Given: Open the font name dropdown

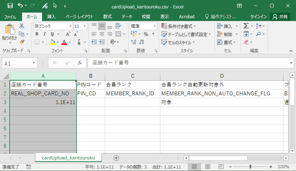Looking at the screenshot, I should pyautogui.click(x=70, y=26).
